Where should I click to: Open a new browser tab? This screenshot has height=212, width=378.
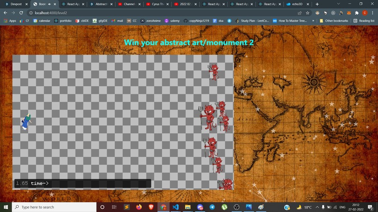pyautogui.click(x=317, y=4)
